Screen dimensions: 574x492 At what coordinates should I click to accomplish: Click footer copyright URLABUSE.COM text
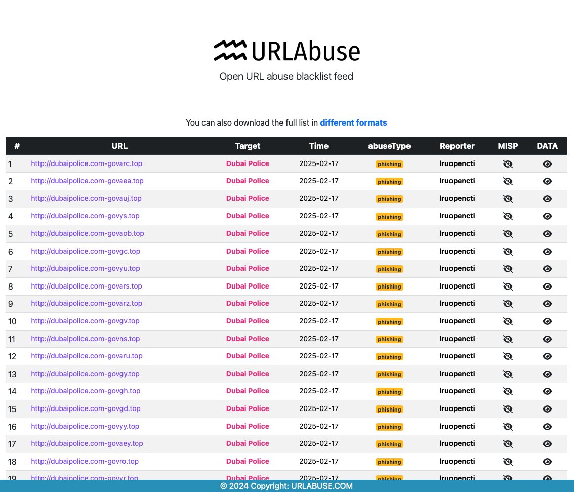point(286,486)
